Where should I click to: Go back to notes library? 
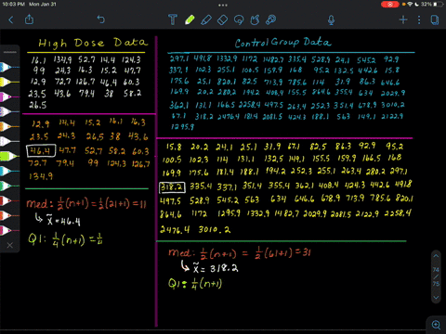click(11, 20)
